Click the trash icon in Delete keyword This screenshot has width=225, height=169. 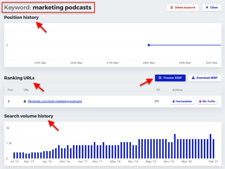pos(172,7)
